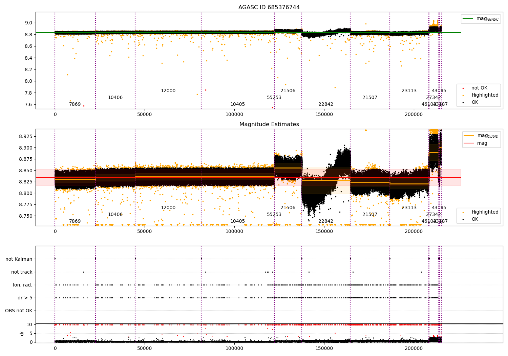
Task: Select 'OK' legend entry in Magnitude Estimates plot
Action: (475, 219)
